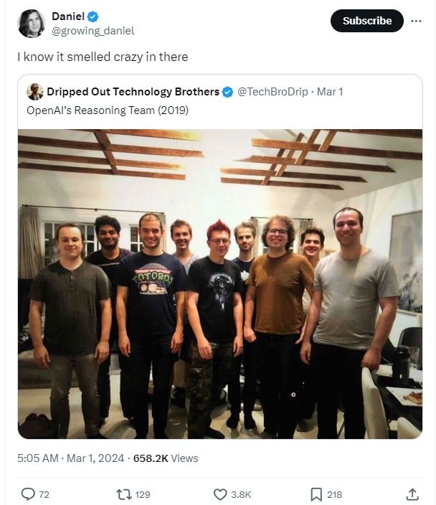
Task: Open the three-dot more options menu
Action: click(x=416, y=21)
